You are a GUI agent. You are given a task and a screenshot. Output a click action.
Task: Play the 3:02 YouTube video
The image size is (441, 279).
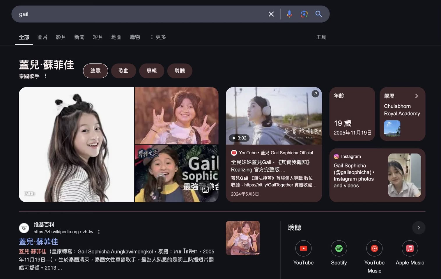point(274,116)
